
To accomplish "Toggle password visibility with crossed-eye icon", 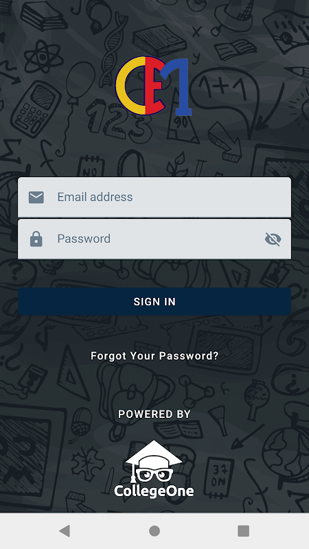I will (273, 239).
